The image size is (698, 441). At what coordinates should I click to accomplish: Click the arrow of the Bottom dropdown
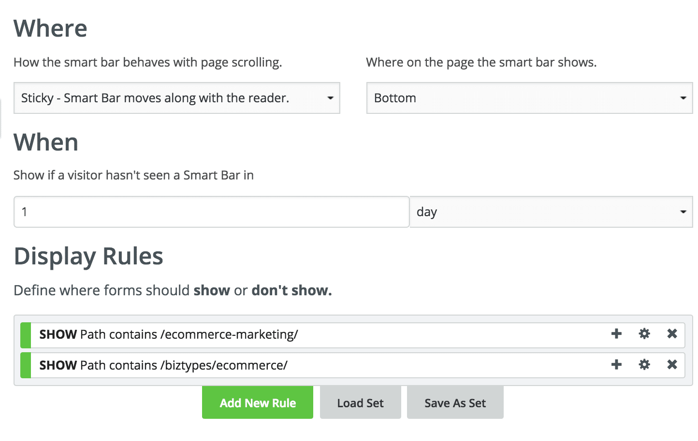pos(683,98)
